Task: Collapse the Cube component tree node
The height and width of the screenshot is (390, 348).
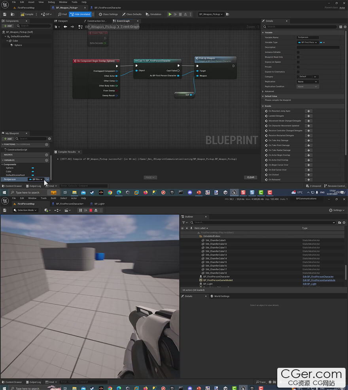Action: 7,41
